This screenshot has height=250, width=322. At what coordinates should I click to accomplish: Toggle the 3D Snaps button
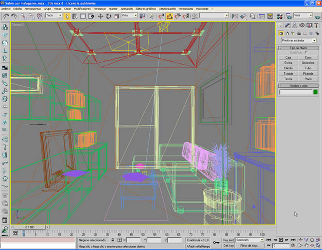pyautogui.click(x=161, y=16)
